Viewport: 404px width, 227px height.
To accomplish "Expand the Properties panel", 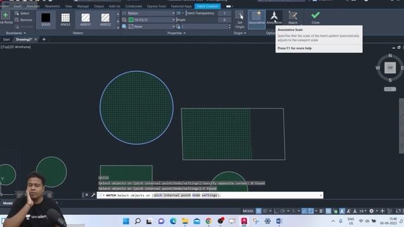I will click(x=176, y=33).
